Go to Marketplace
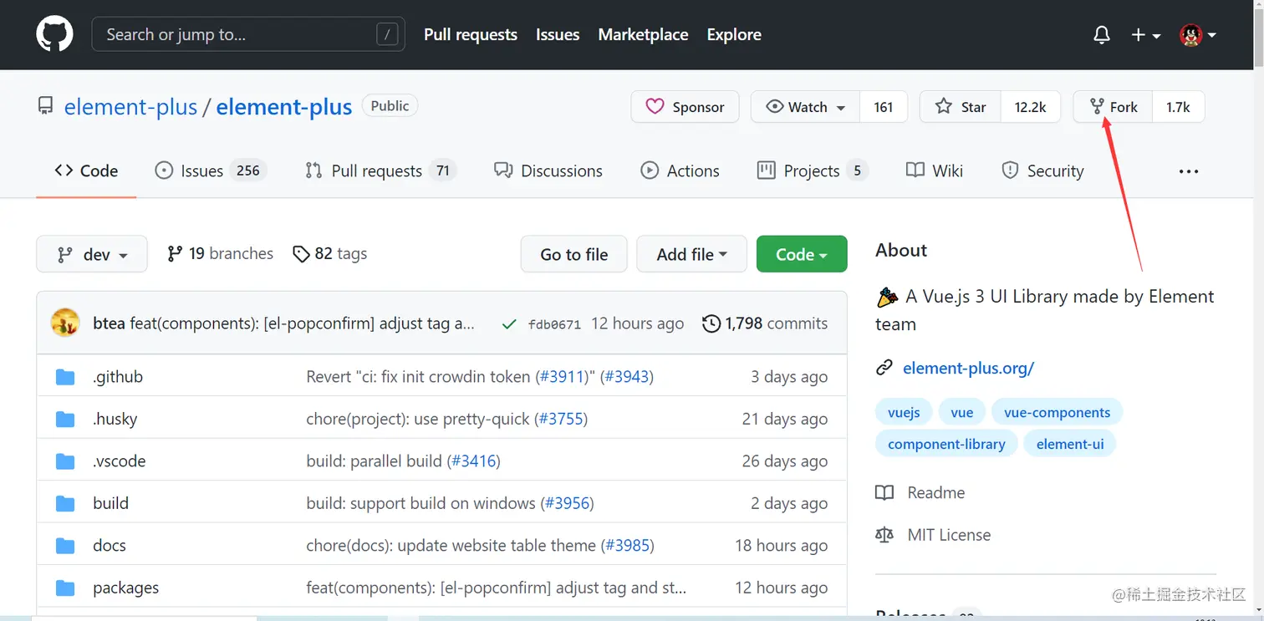Image resolution: width=1264 pixels, height=621 pixels. 643,34
